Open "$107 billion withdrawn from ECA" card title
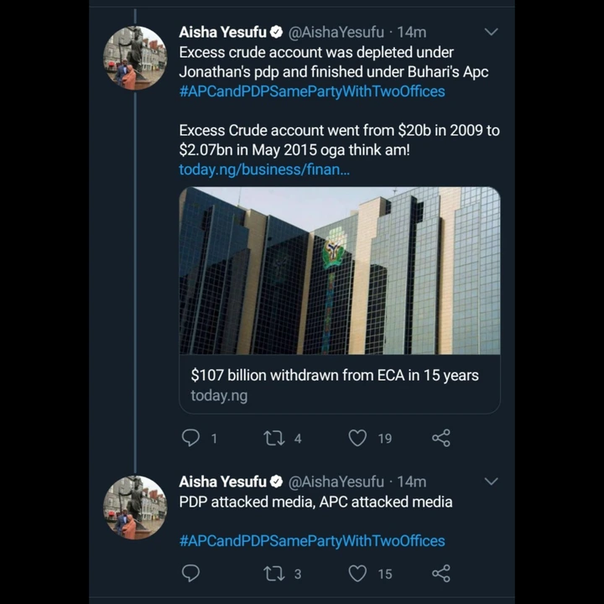The height and width of the screenshot is (604, 604). pyautogui.click(x=335, y=375)
